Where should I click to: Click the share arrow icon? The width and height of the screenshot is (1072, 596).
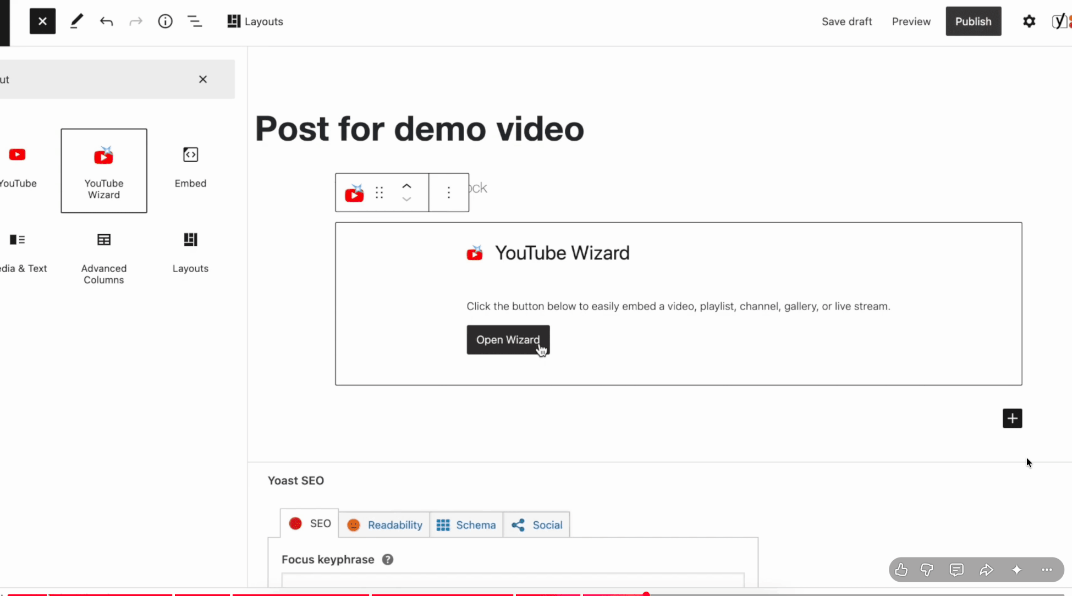(x=986, y=570)
